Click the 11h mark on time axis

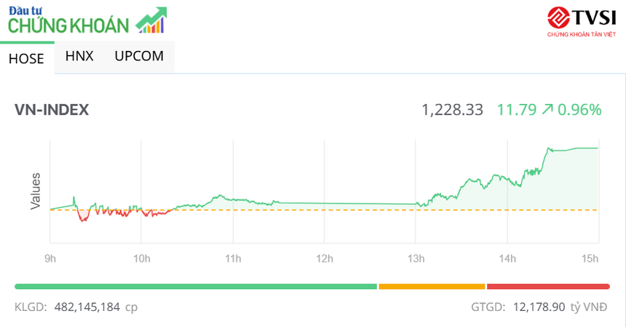pyautogui.click(x=233, y=258)
